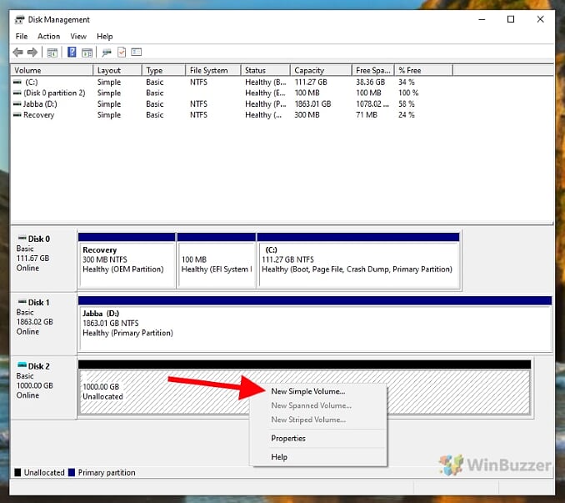Click the 71 MB free space cell
565x503 pixels.
367,114
